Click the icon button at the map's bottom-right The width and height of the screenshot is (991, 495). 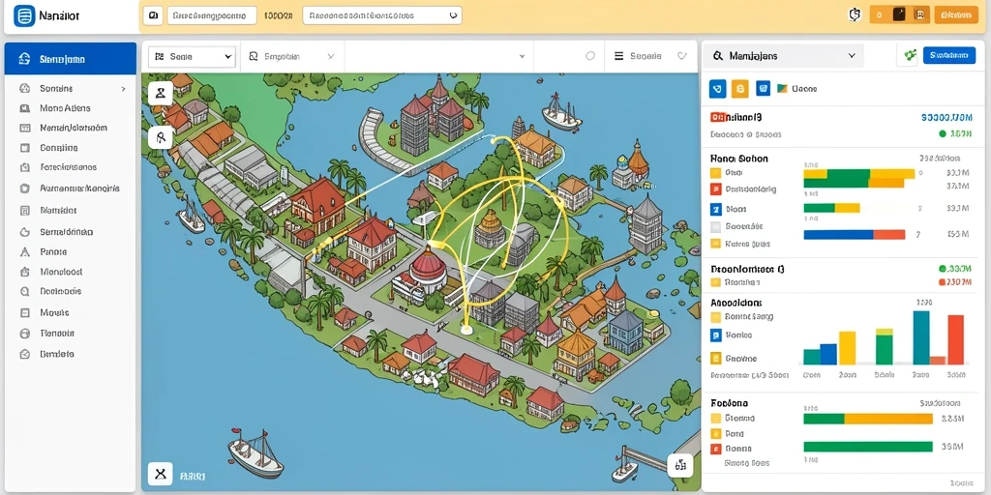tap(680, 466)
